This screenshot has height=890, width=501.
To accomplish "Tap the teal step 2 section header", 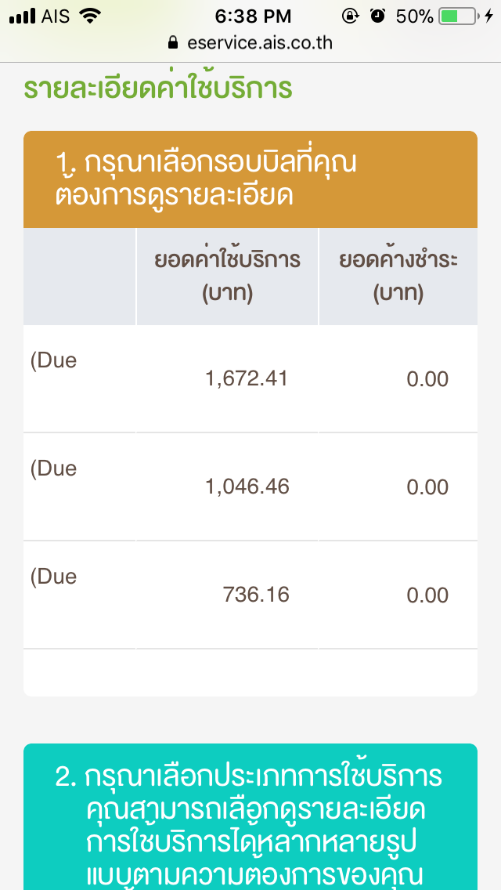I will coord(250,816).
